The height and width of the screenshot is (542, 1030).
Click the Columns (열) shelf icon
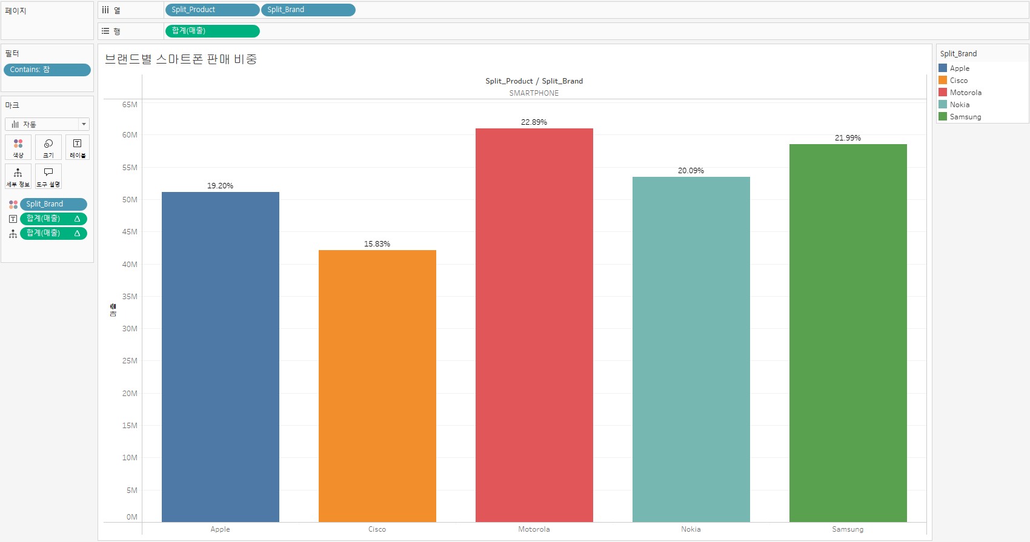(x=105, y=10)
